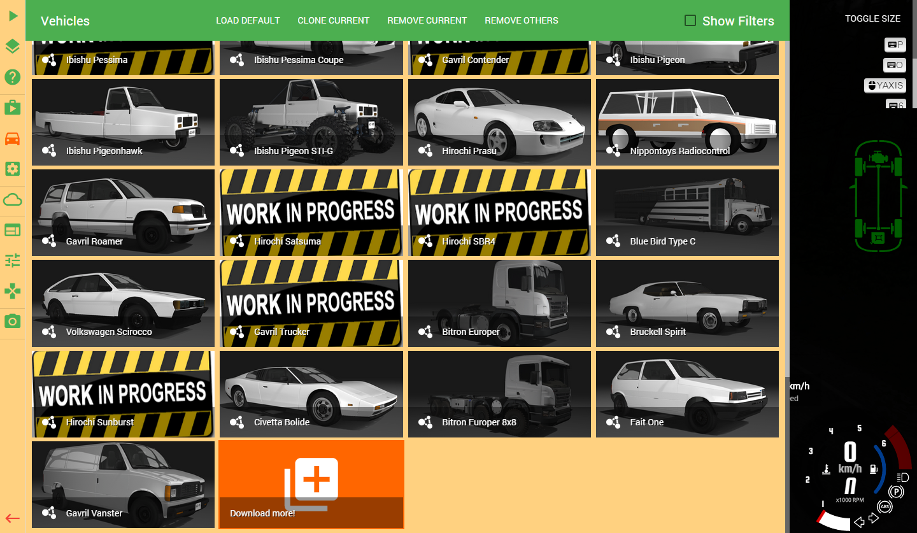Click the Download more! tile

(x=311, y=484)
